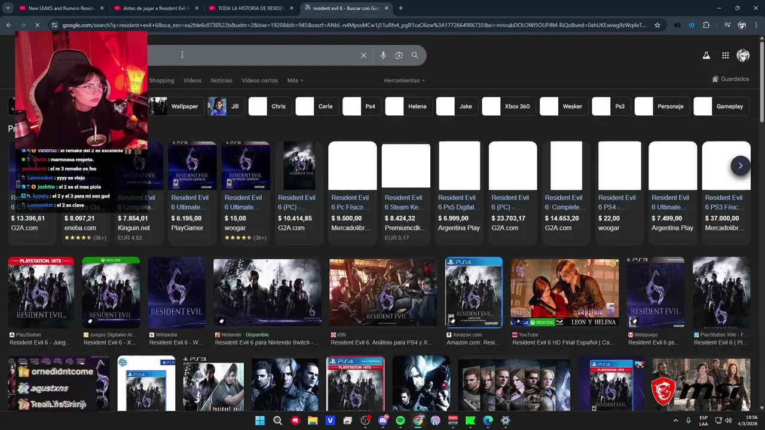
Task: Start a voice search with the microphone
Action: (x=383, y=55)
